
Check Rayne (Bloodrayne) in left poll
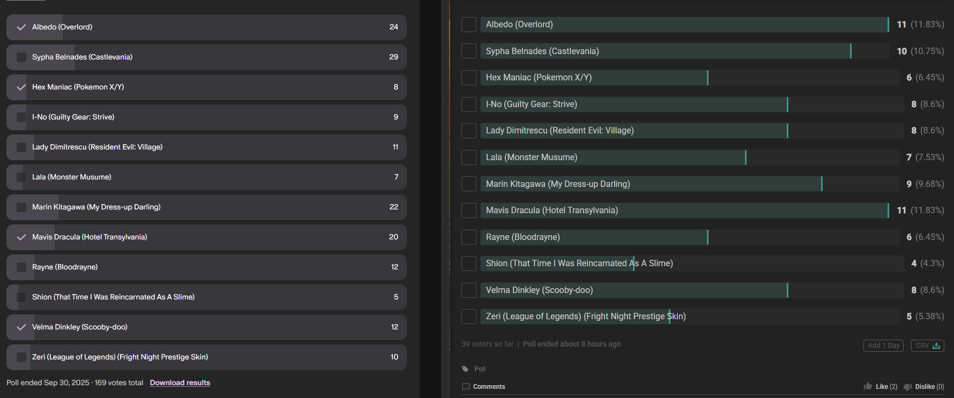click(21, 267)
